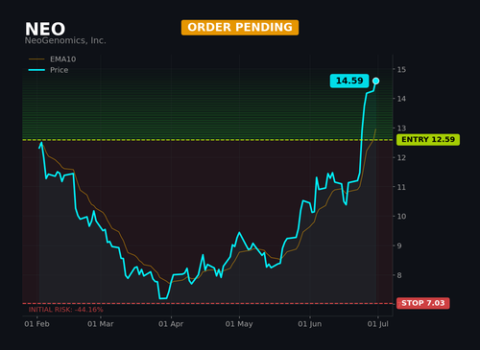Click the 15 y-axis tick label
Image resolution: width=480 pixels, height=350 pixels.
(x=401, y=69)
